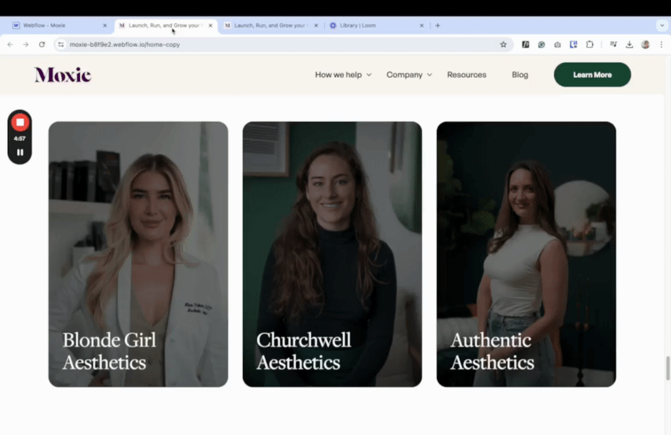Click the Learn More button
This screenshot has height=435, width=671.
(592, 75)
